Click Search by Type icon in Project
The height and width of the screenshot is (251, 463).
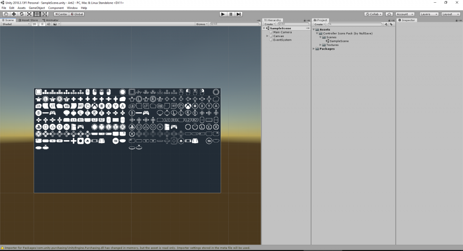point(386,24)
